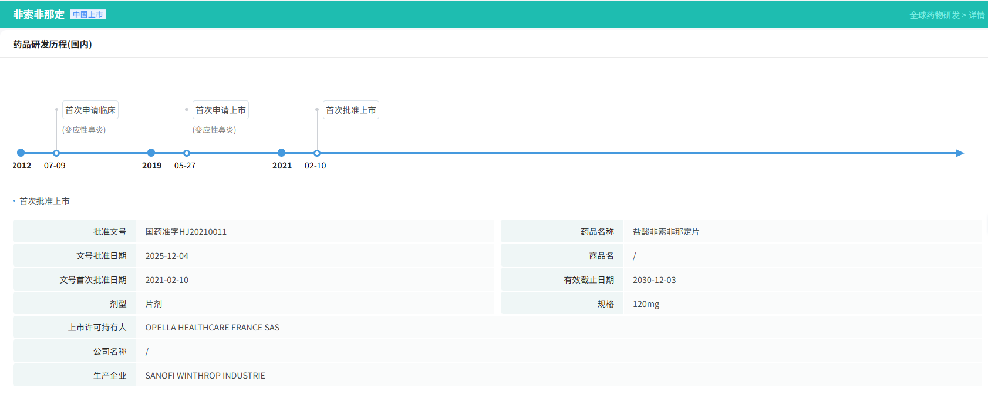Click the 详情 breadcrumb item
The image size is (988, 398).
click(x=976, y=15)
